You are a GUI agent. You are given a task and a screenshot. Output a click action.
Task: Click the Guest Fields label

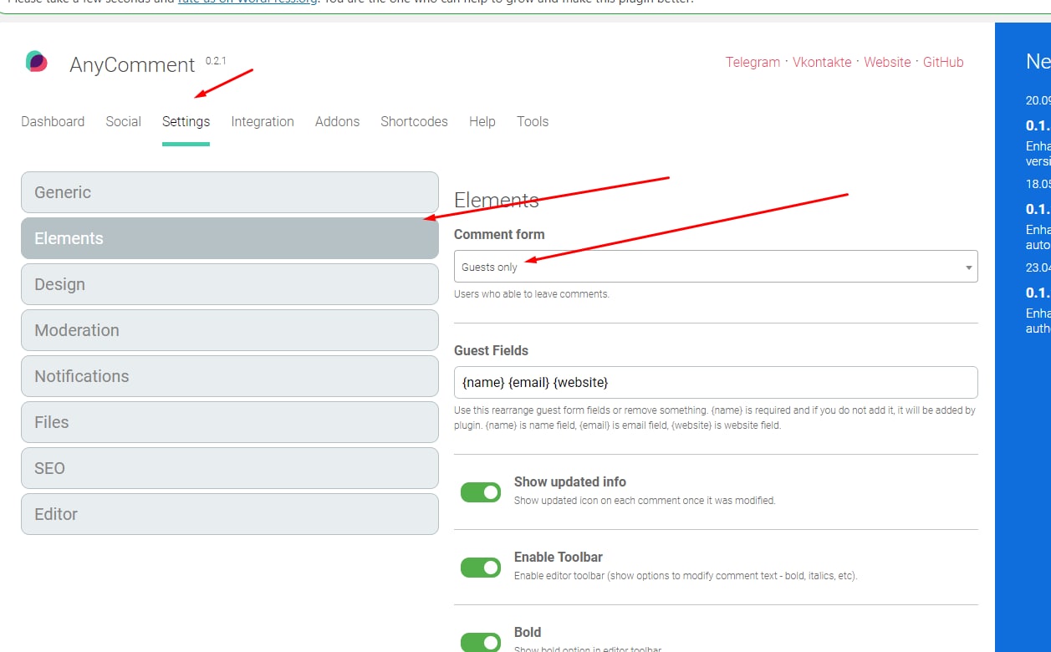tap(491, 350)
